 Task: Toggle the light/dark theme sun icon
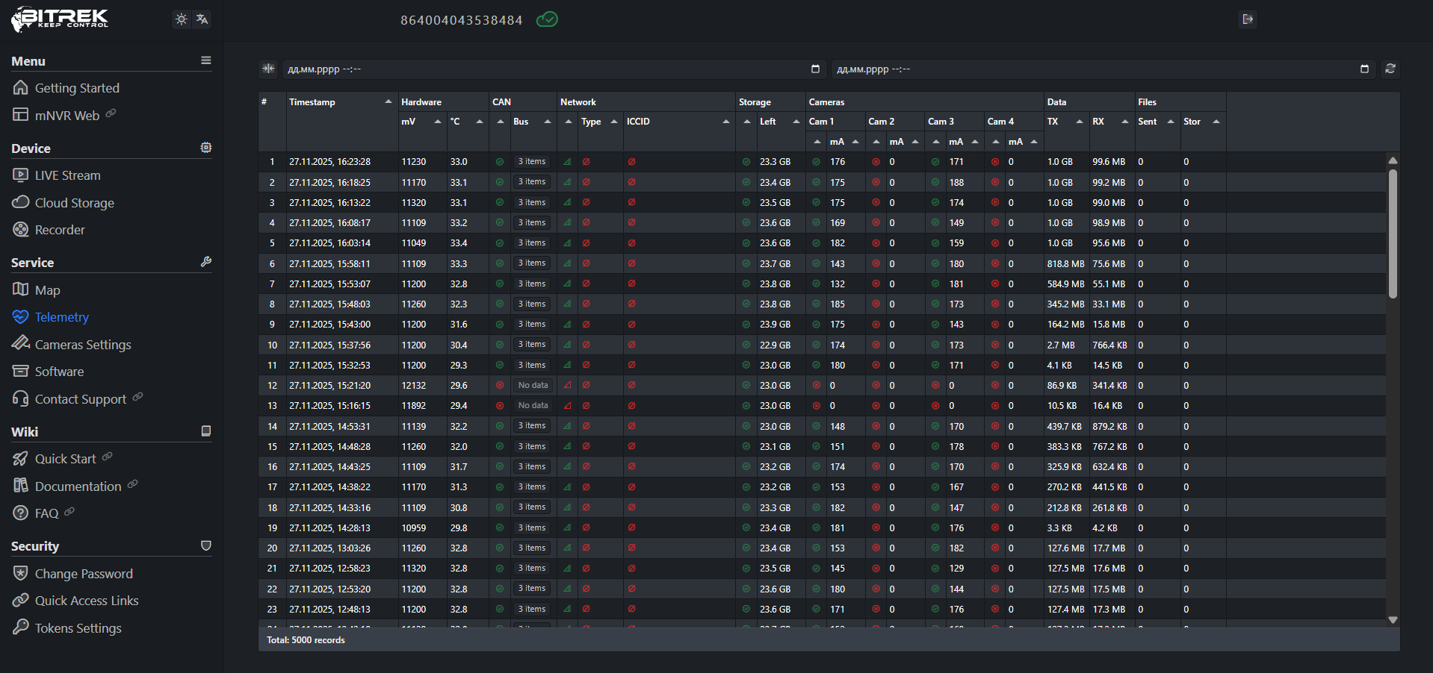click(x=181, y=19)
